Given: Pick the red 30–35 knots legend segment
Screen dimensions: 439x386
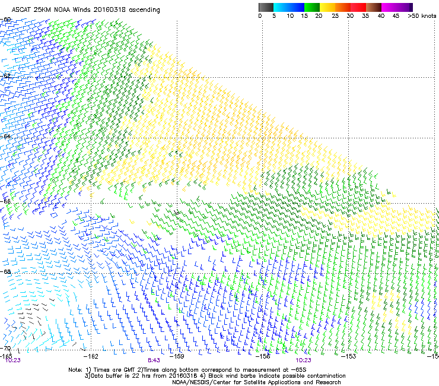Looking at the screenshot, I should tap(358, 7).
